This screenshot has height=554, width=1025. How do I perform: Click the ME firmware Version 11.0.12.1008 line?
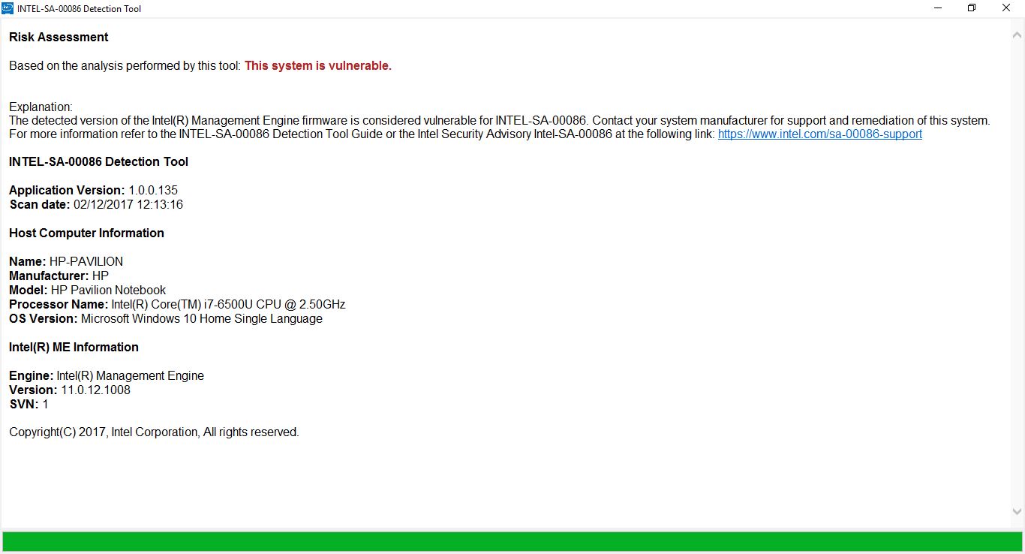pyautogui.click(x=70, y=390)
